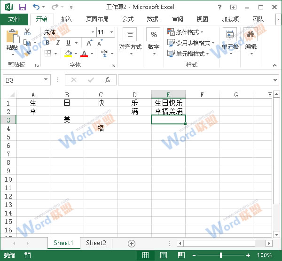The width and height of the screenshot is (282, 261).
Task: Open the number (数字) percent icon
Action: coord(153,34)
